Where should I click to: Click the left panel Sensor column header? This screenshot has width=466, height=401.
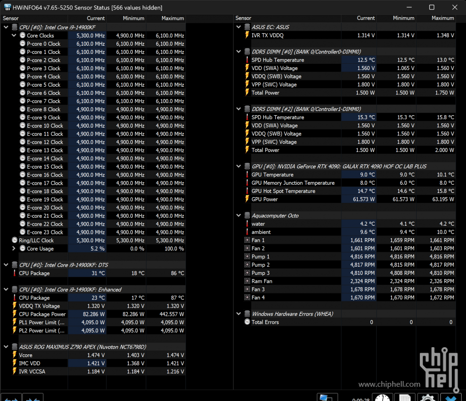pos(34,19)
